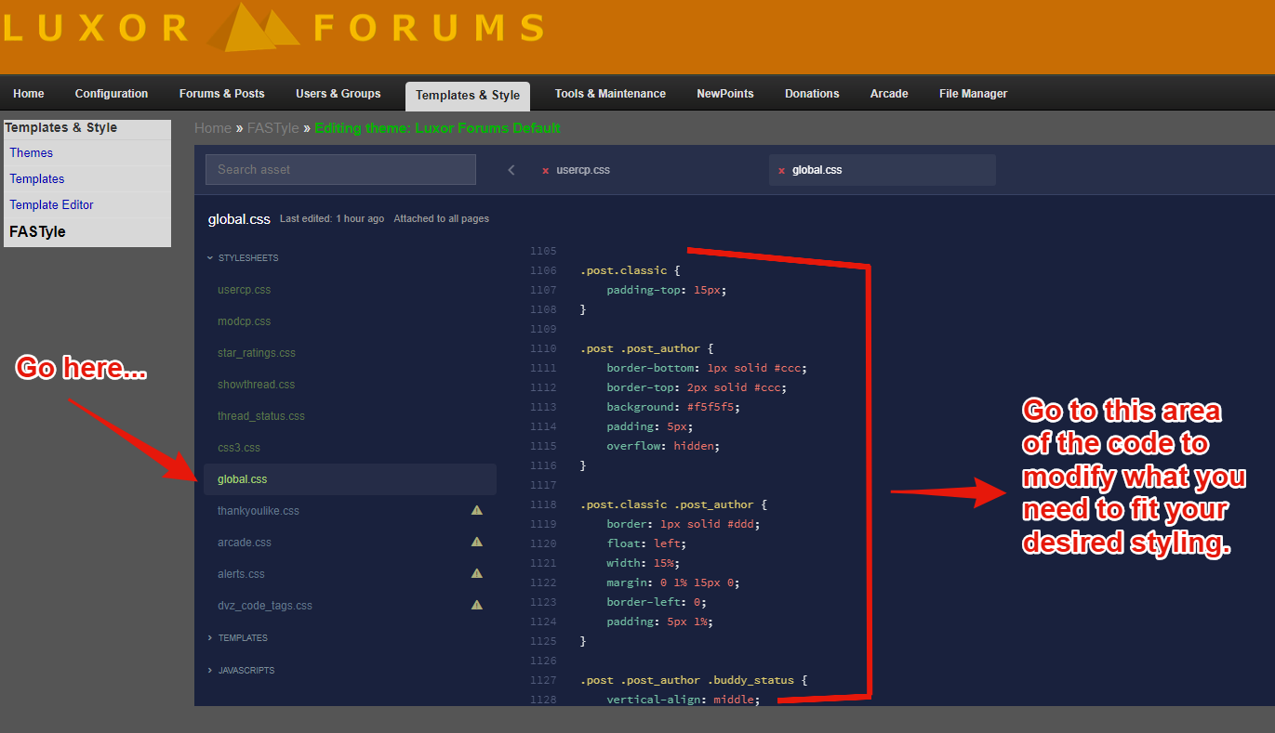Switch to the usercp.css tab
Viewport: 1275px width, 733px height.
(583, 171)
